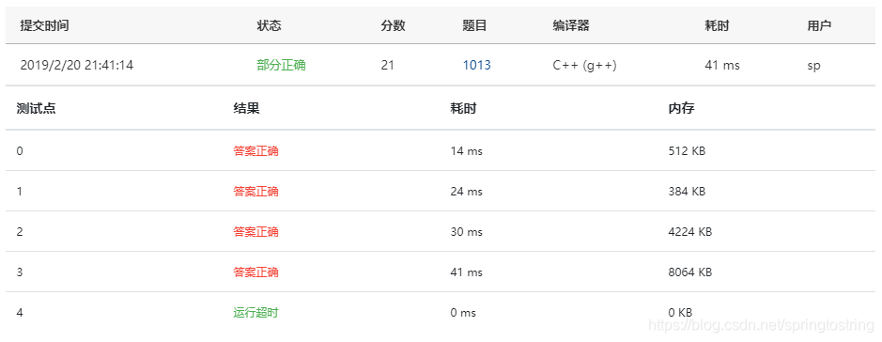The image size is (882, 342).
Task: Select submission time 2019/2/20 21:41:14
Action: click(76, 65)
